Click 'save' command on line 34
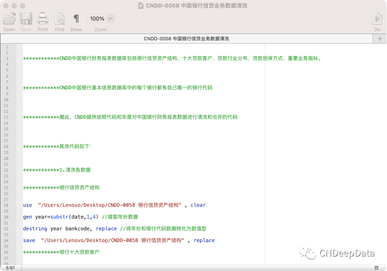Image resolution: width=387 pixels, height=271 pixels. 29,240
